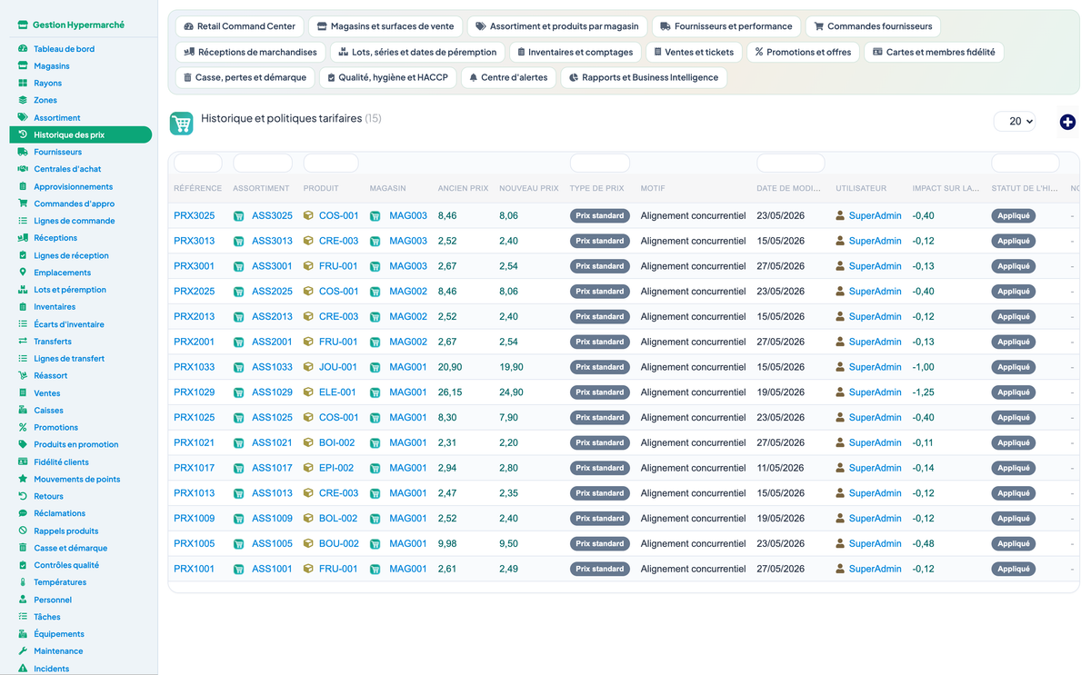Click the box icon next to JOU-001
Screen dimensions: 1091x675
click(x=308, y=367)
